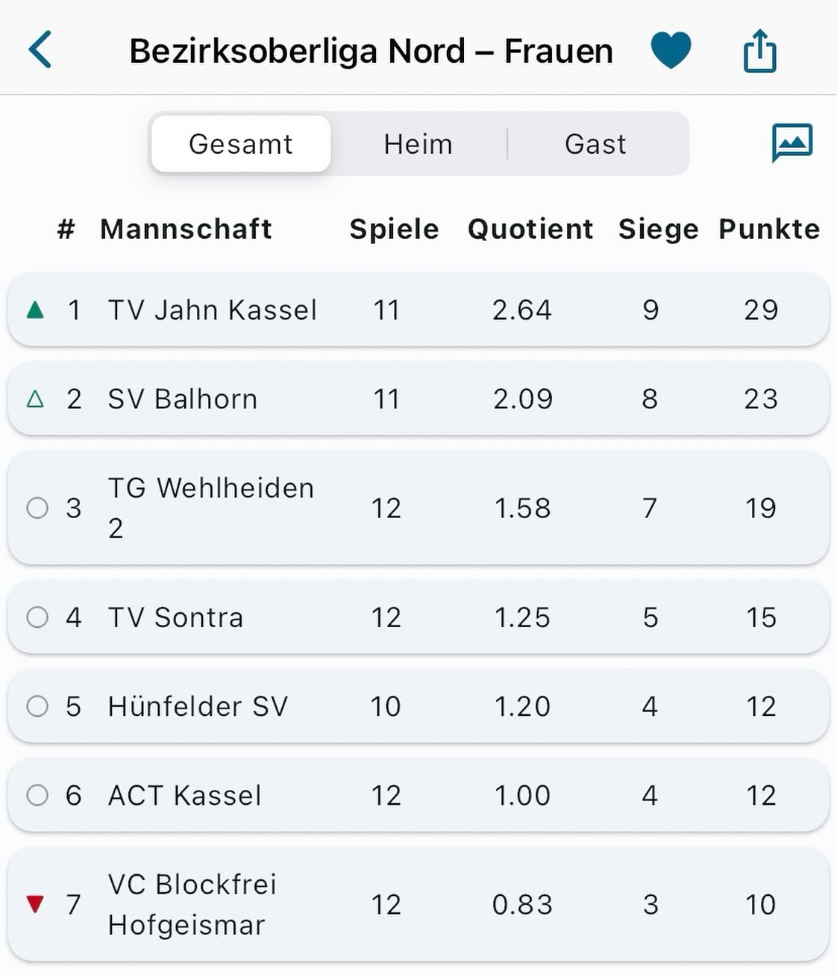Viewport: 837px width, 975px height.
Task: Tap the back arrow icon
Action: pyautogui.click(x=40, y=50)
